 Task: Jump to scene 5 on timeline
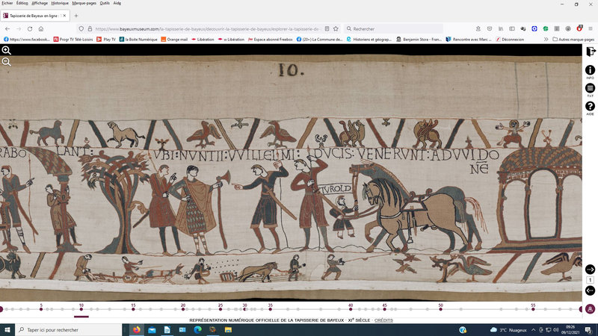(x=41, y=309)
